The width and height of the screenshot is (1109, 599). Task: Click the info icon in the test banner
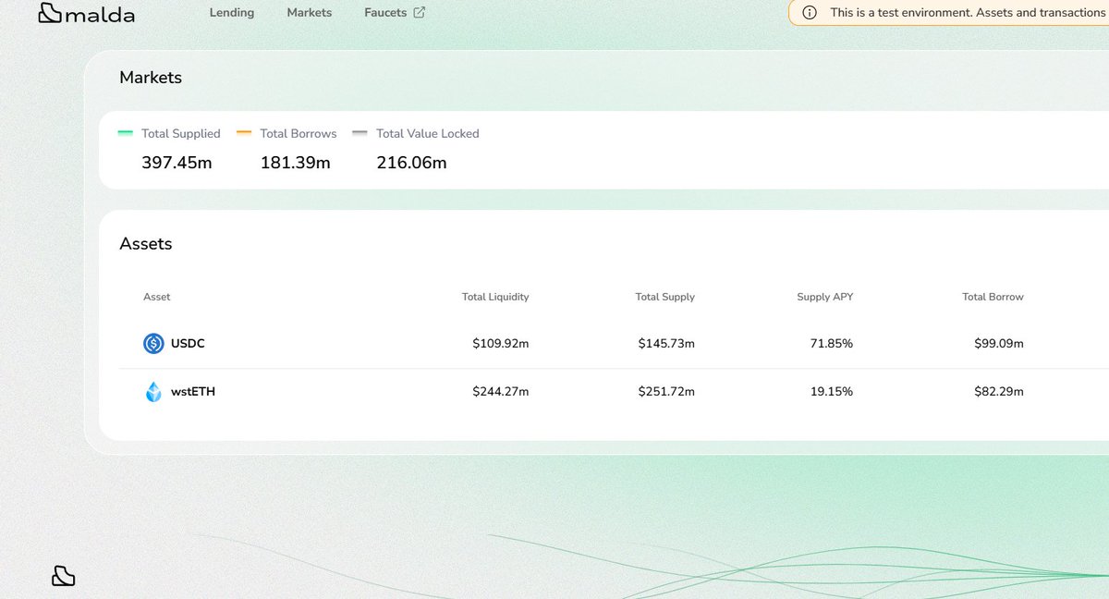click(x=809, y=13)
